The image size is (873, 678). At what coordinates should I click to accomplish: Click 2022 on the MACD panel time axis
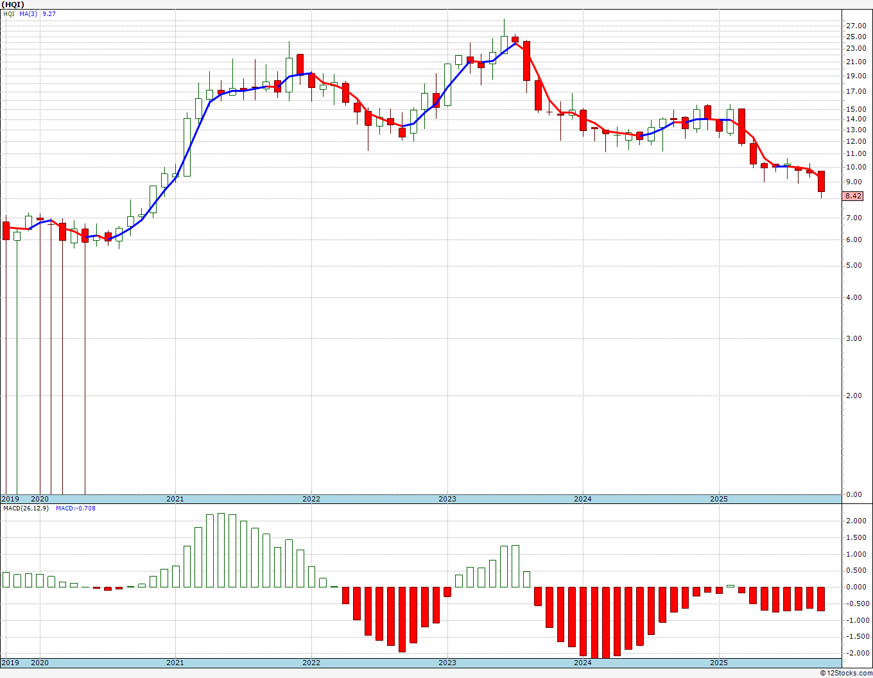pyautogui.click(x=311, y=663)
